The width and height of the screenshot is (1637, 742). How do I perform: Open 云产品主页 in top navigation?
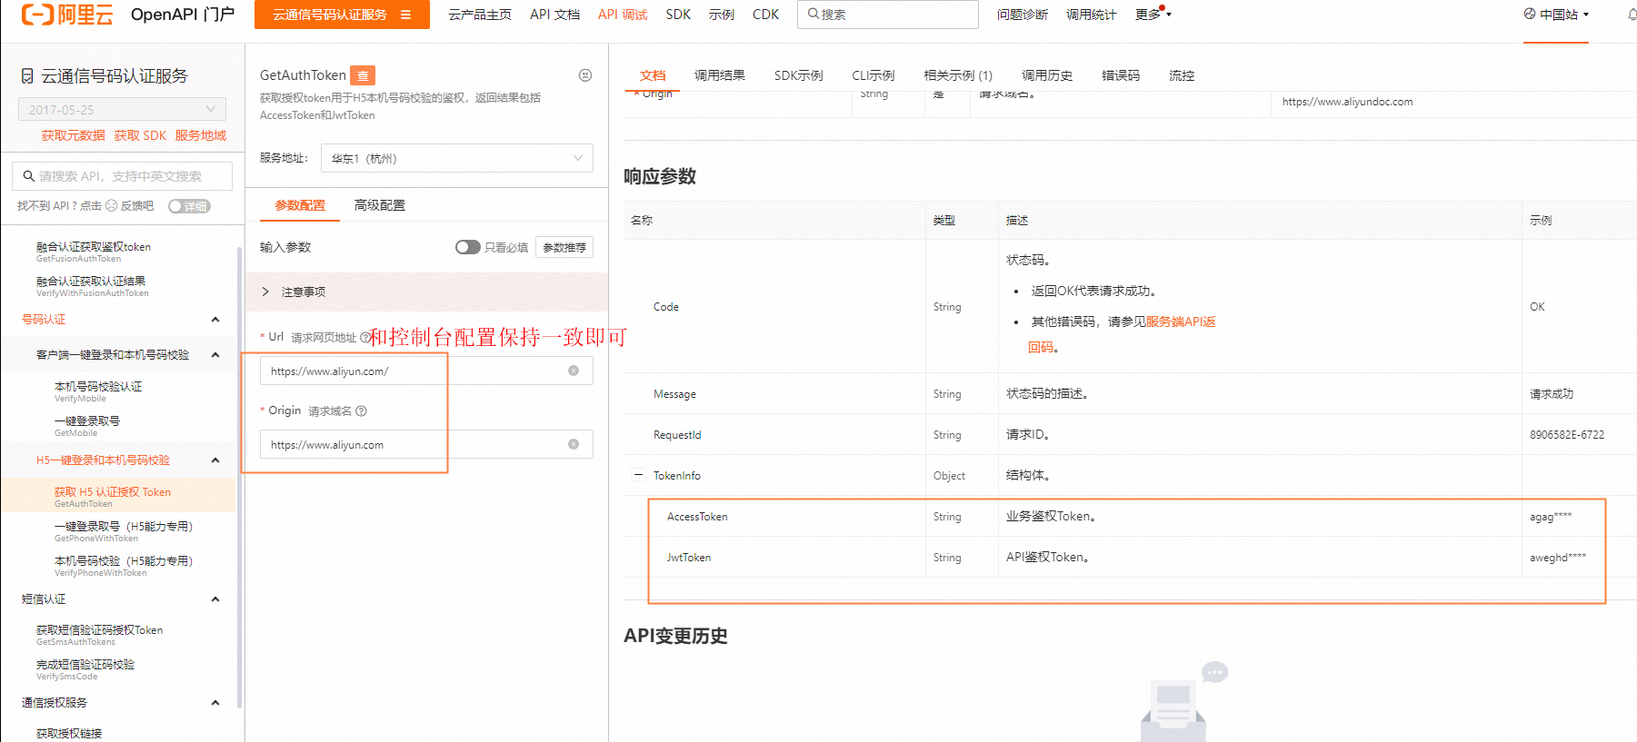click(x=480, y=15)
